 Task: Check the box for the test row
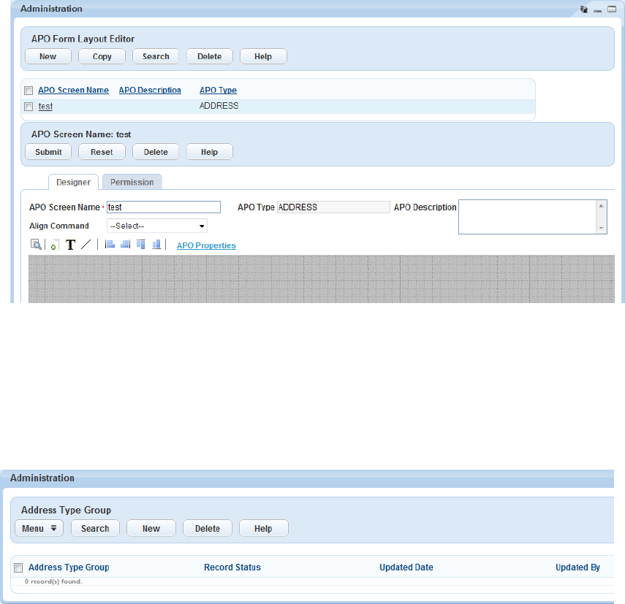pyautogui.click(x=29, y=107)
